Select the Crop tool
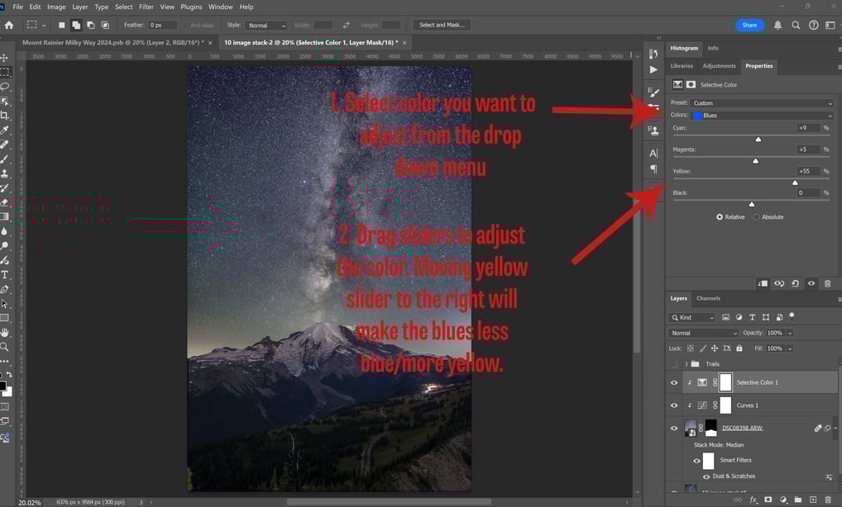Screen dimensions: 842x507 click(5, 116)
